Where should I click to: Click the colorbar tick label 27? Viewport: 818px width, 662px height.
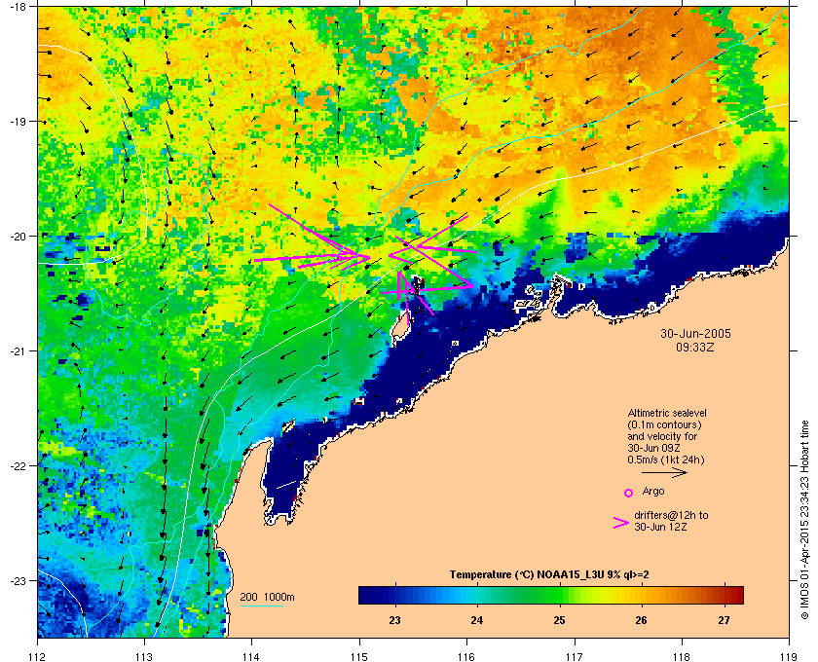click(x=724, y=620)
